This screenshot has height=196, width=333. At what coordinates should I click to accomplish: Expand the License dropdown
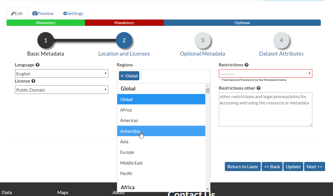click(x=61, y=90)
